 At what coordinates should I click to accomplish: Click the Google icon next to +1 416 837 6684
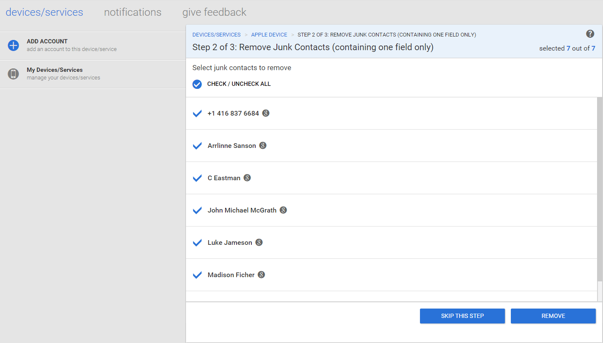[x=266, y=113]
